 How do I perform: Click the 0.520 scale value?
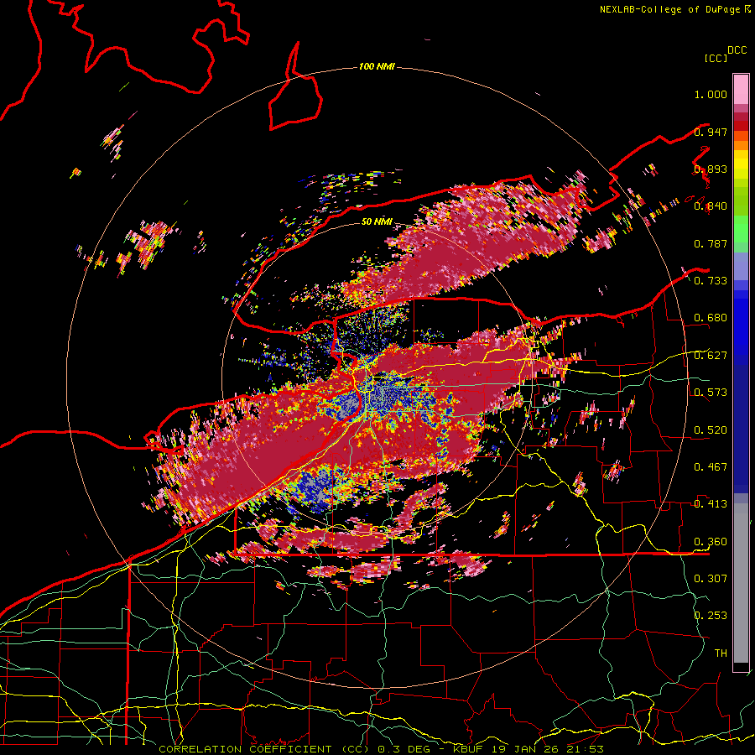click(x=711, y=430)
